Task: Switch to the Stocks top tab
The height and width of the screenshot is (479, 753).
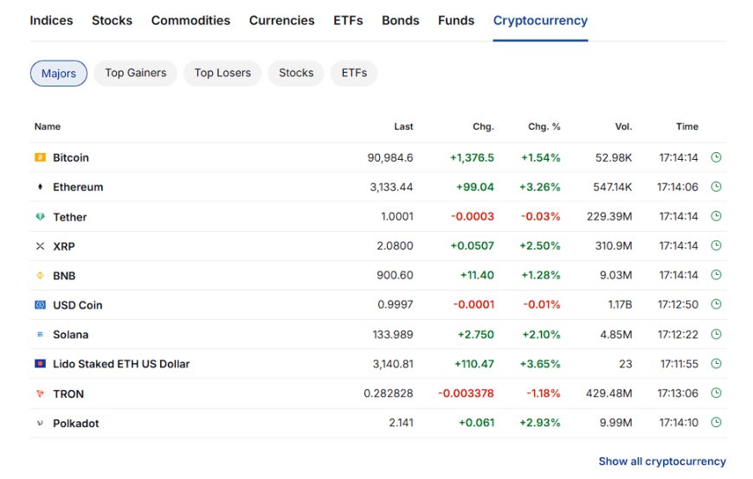Action: click(112, 21)
